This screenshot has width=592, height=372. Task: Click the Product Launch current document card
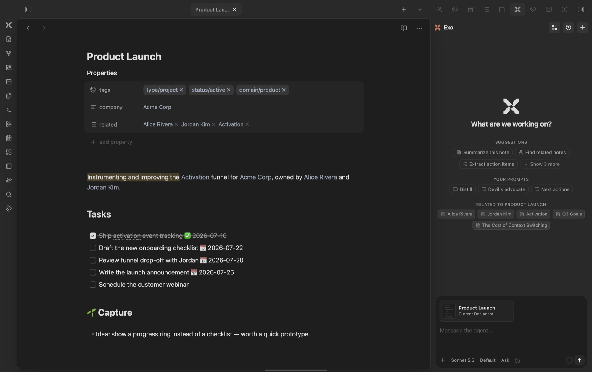[x=476, y=311]
